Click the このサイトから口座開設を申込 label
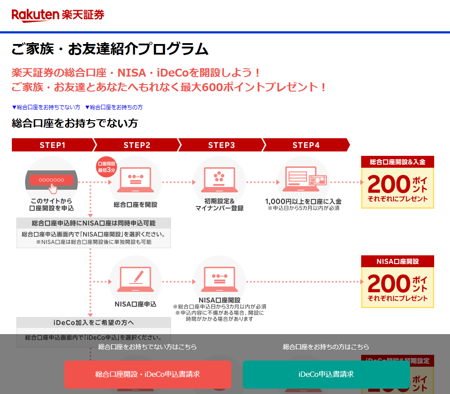The width and height of the screenshot is (450, 394). 51,204
